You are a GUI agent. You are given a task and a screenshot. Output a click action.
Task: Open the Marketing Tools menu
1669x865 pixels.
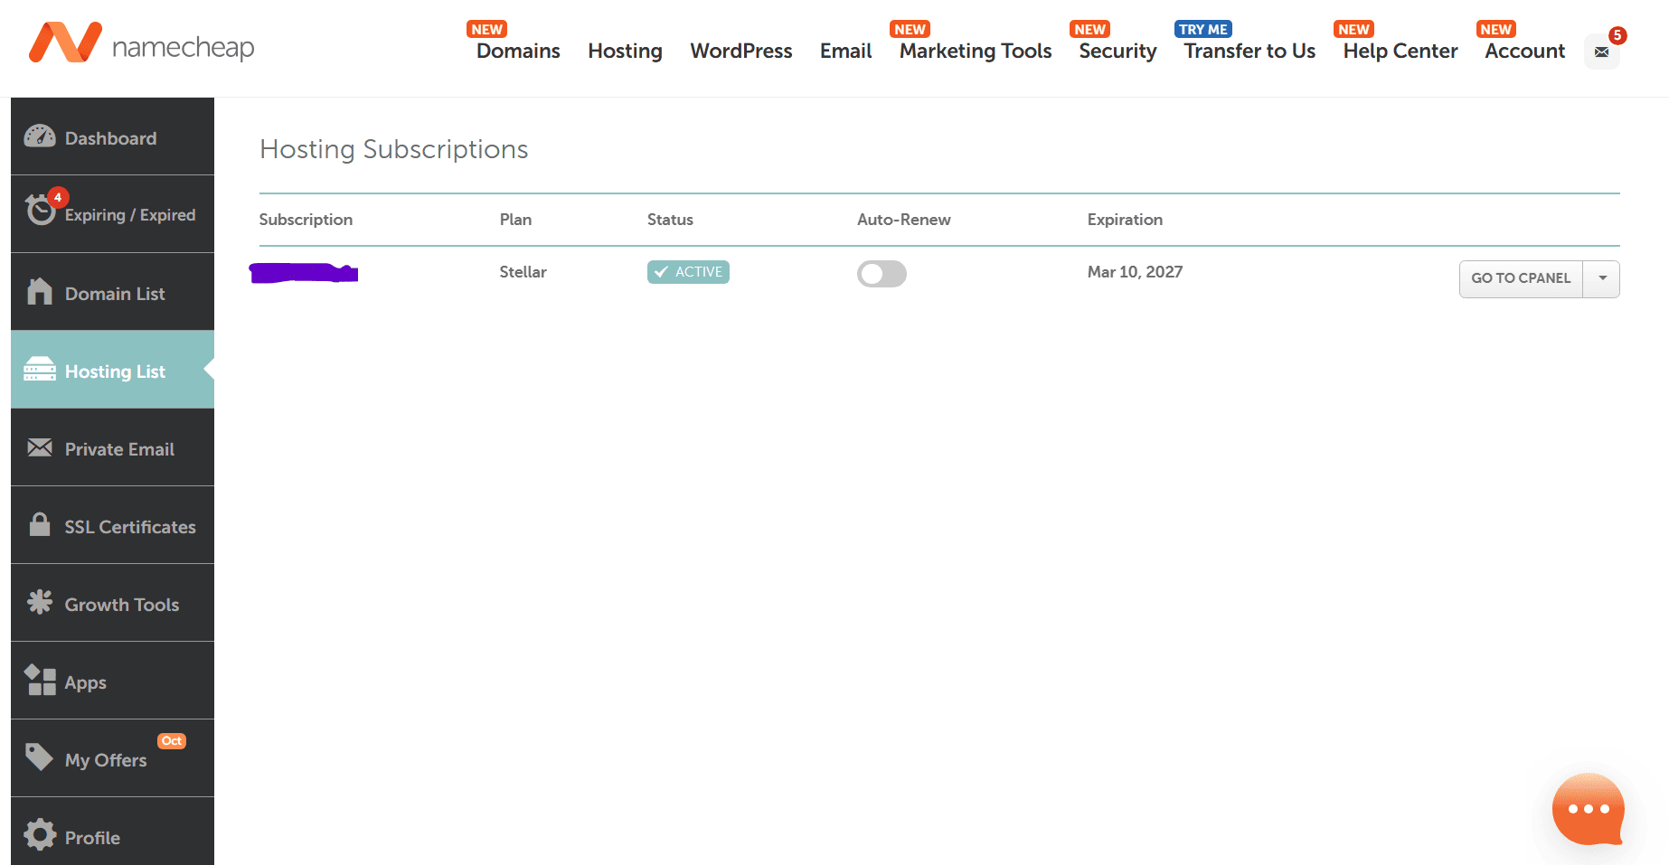976,51
